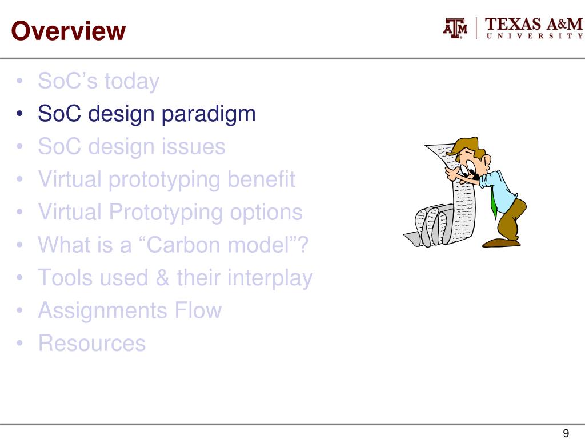The image size is (585, 439).
Task: Select the Virtual Prototyping options line
Action: click(x=170, y=212)
